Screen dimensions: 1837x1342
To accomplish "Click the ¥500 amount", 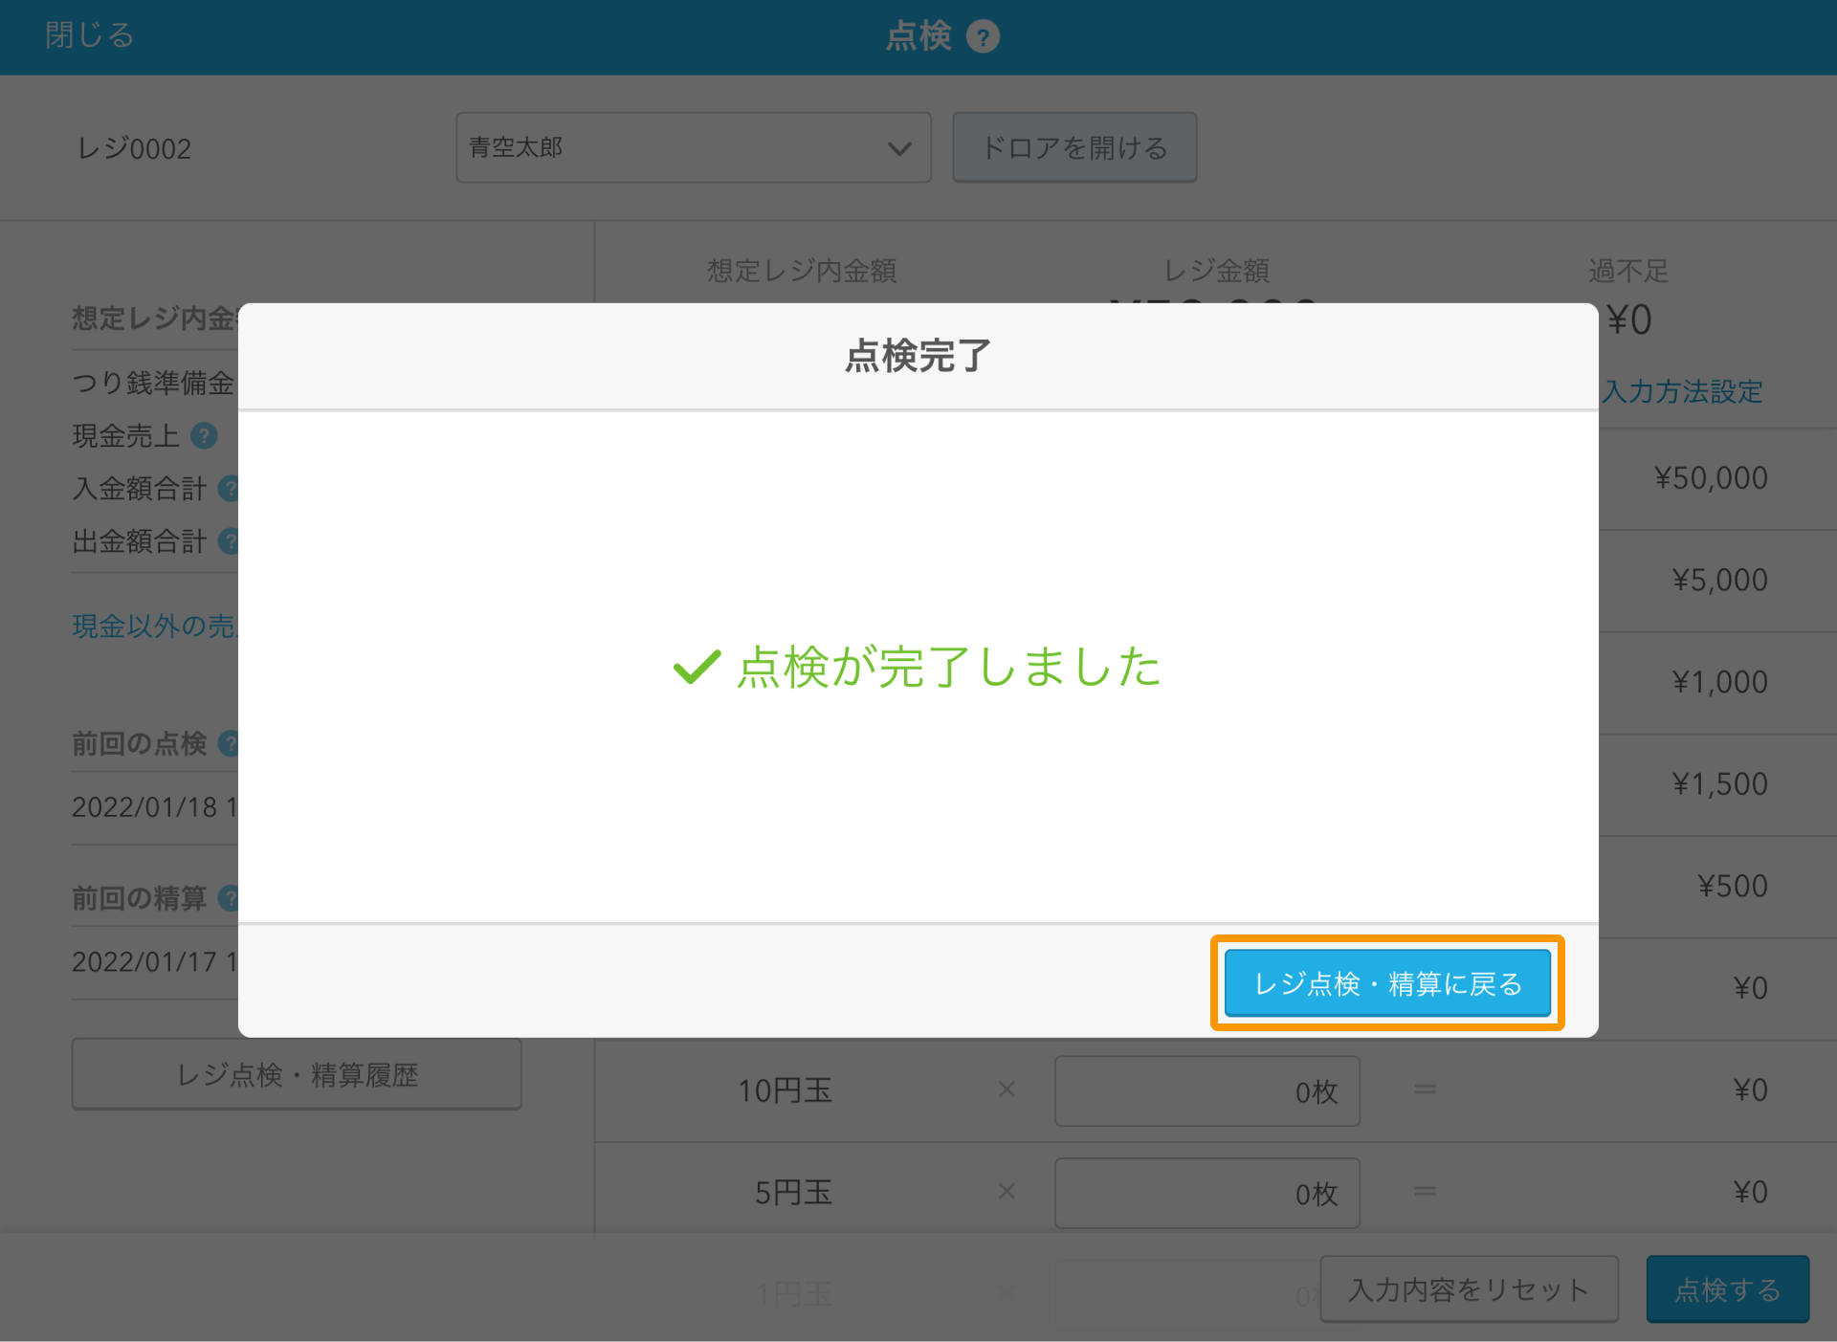I will pyautogui.click(x=1733, y=886).
